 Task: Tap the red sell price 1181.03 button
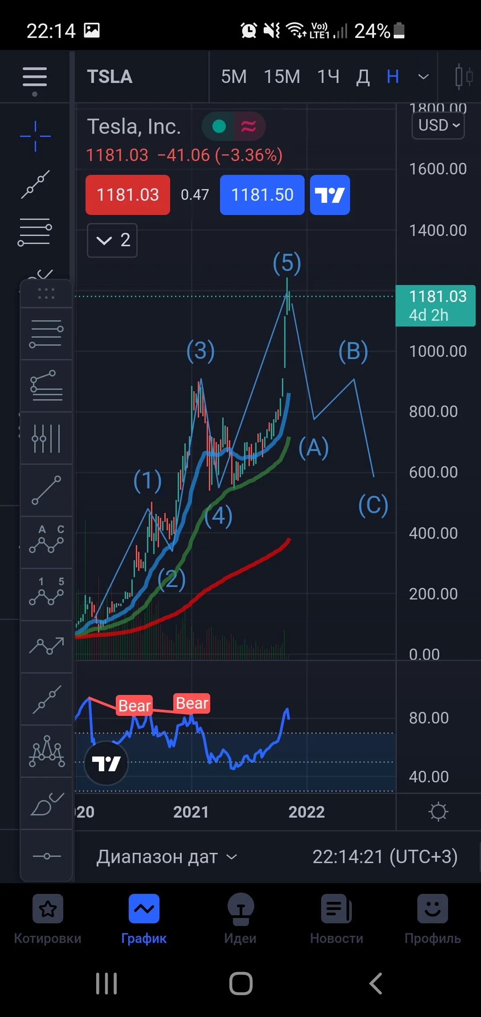pos(128,195)
